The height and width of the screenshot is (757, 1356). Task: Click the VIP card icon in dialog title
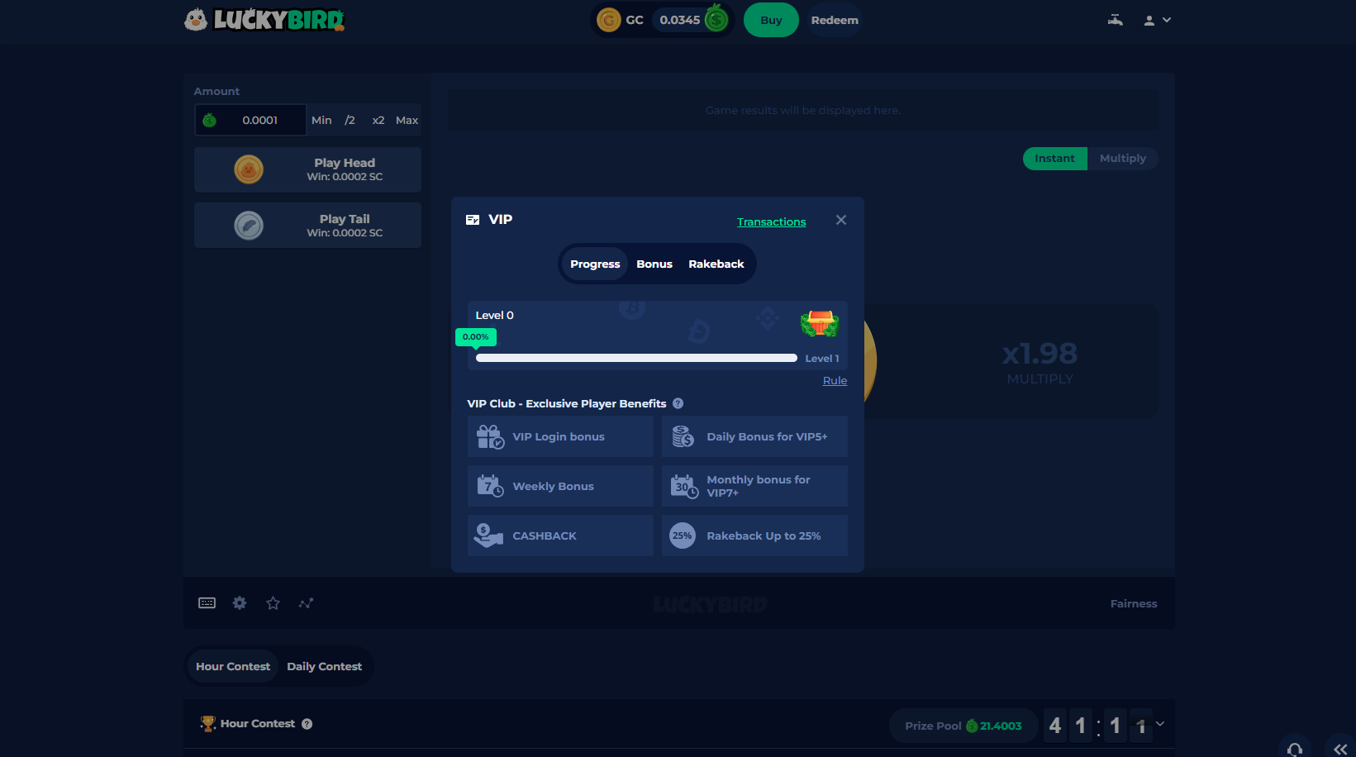pyautogui.click(x=473, y=220)
